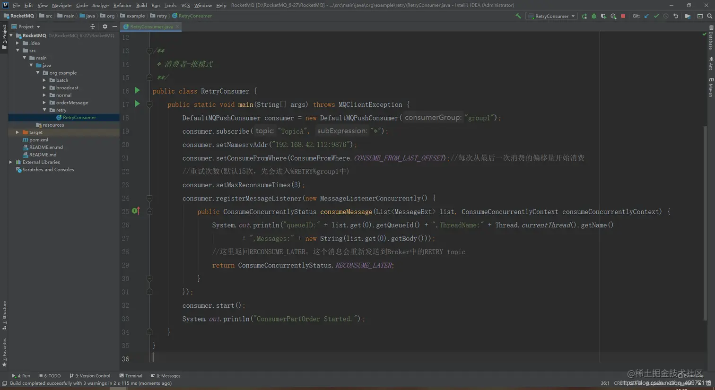Image resolution: width=715 pixels, height=390 pixels.
Task: Click Search Everywhere magnifier icon
Action: click(x=710, y=16)
